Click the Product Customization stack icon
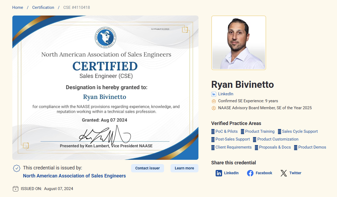 pos(255,139)
